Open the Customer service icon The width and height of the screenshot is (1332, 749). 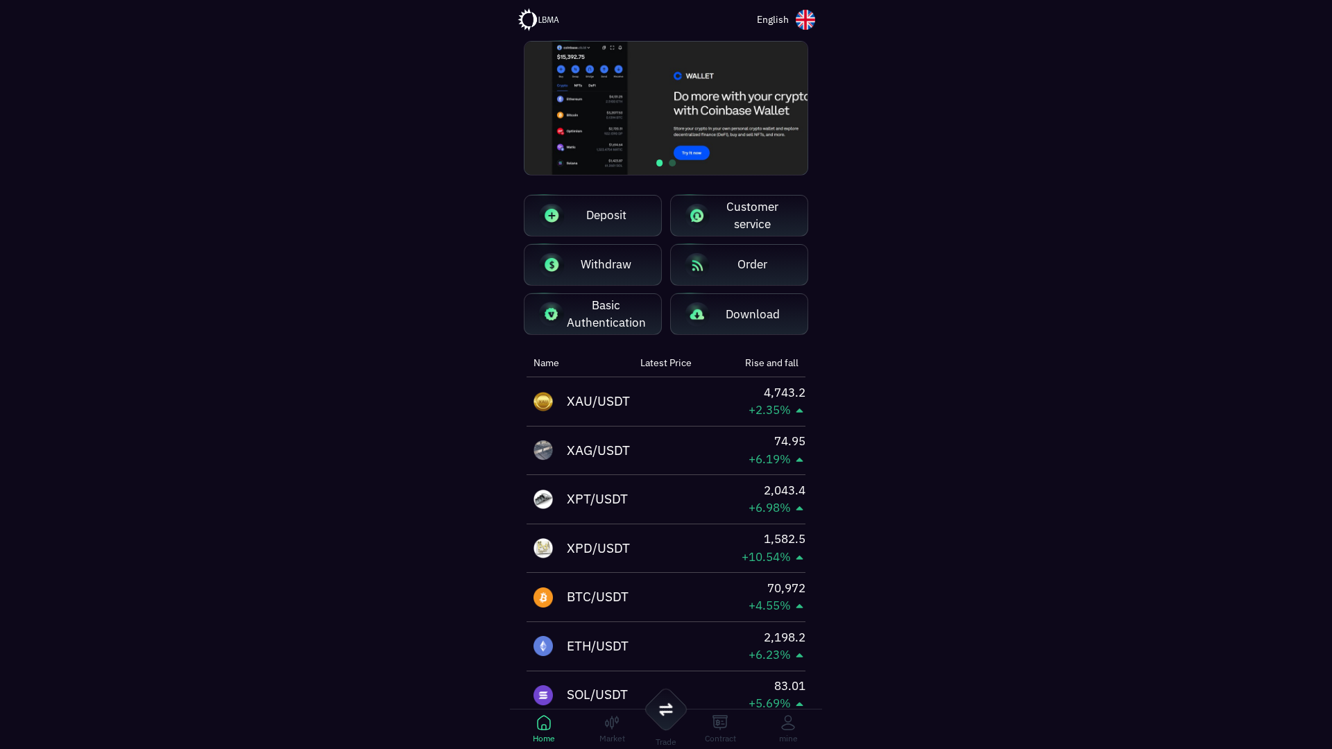tap(697, 216)
